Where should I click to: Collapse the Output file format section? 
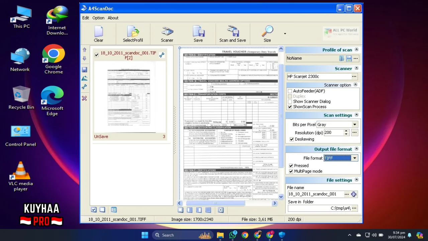[356, 149]
